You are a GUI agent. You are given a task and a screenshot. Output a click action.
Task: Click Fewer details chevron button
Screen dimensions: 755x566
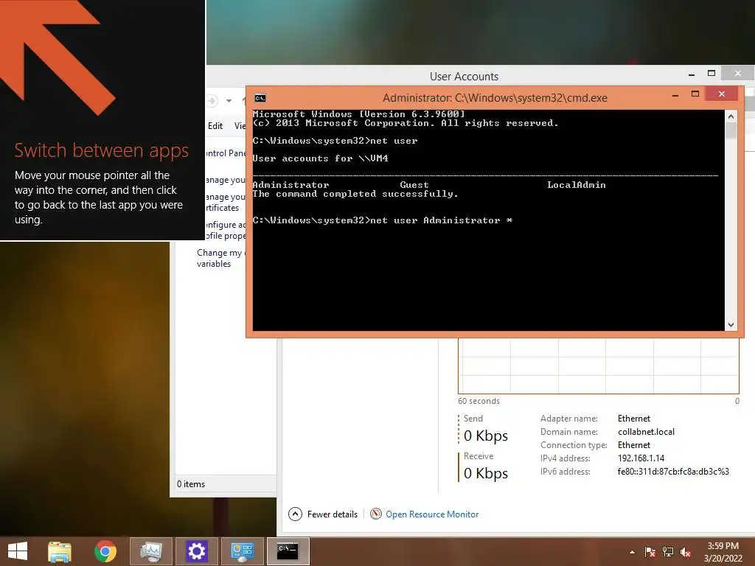[295, 514]
